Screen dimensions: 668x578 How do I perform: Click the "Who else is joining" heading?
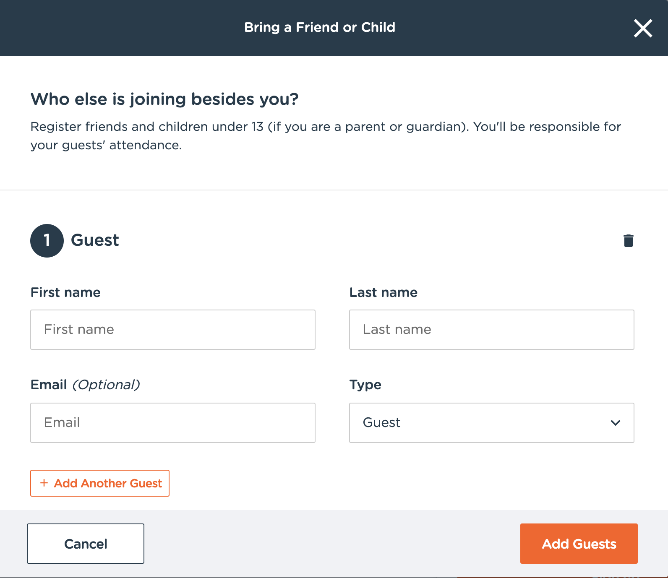pos(164,99)
